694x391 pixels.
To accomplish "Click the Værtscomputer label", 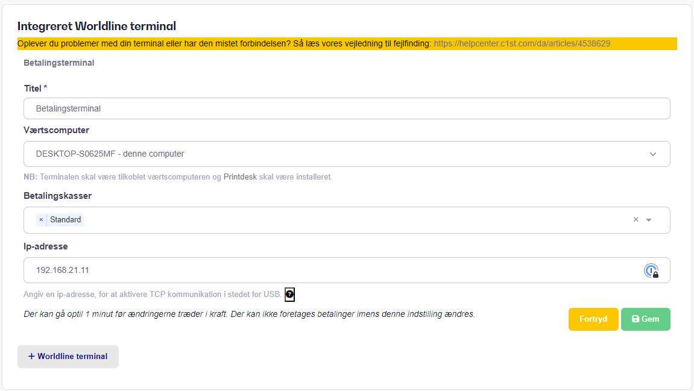I will point(56,130).
